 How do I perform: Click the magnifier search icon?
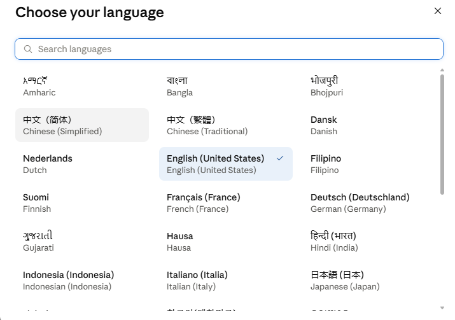(x=28, y=49)
